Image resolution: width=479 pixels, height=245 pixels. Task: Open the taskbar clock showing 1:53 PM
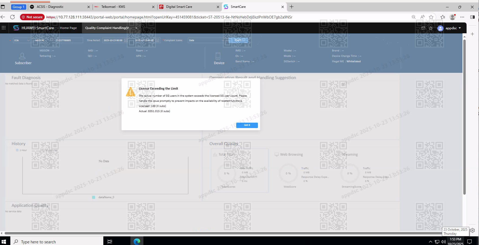click(455, 241)
